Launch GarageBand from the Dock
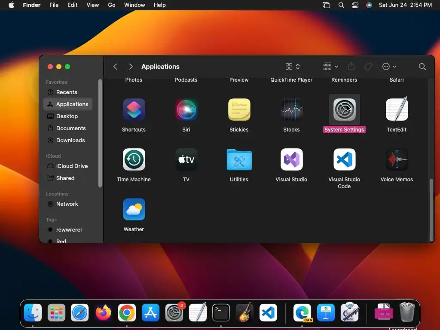The width and height of the screenshot is (440, 330). 244,313
